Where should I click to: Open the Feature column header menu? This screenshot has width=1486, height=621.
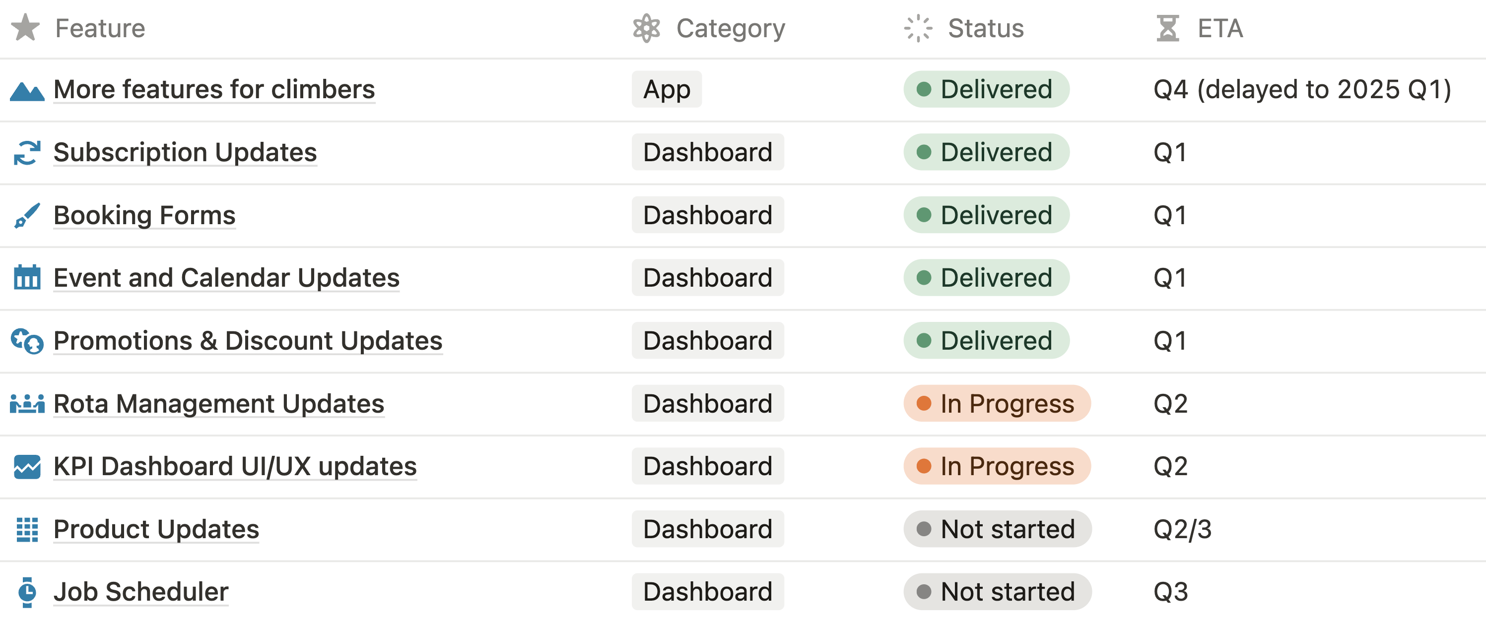click(x=99, y=28)
